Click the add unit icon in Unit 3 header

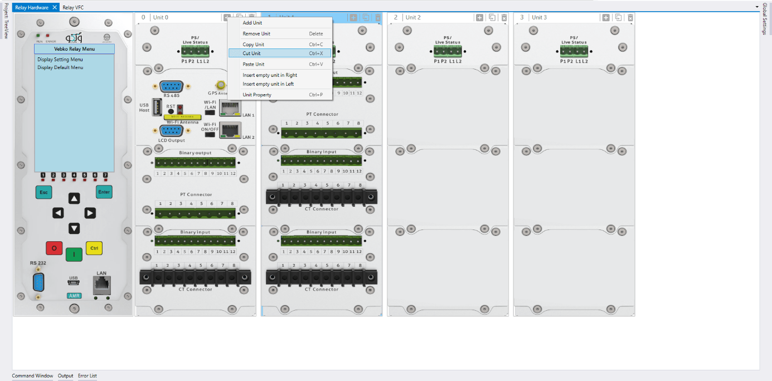pos(605,17)
